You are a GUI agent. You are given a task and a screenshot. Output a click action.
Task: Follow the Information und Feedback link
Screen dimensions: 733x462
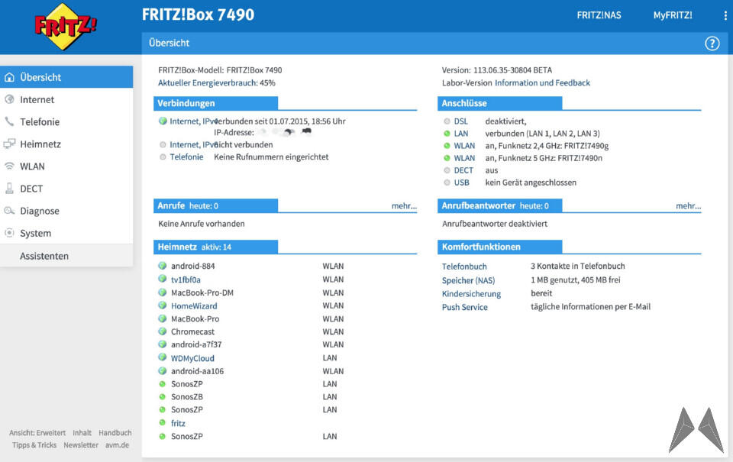pyautogui.click(x=542, y=82)
